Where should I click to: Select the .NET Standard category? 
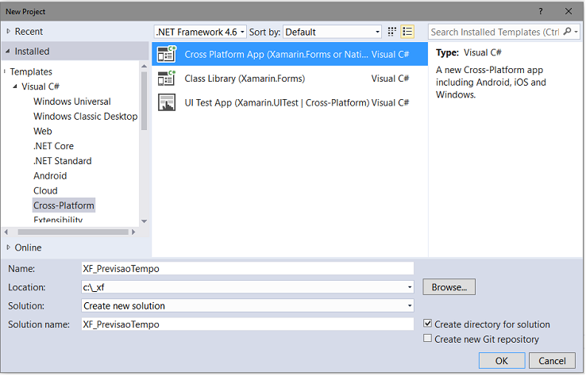(63, 160)
